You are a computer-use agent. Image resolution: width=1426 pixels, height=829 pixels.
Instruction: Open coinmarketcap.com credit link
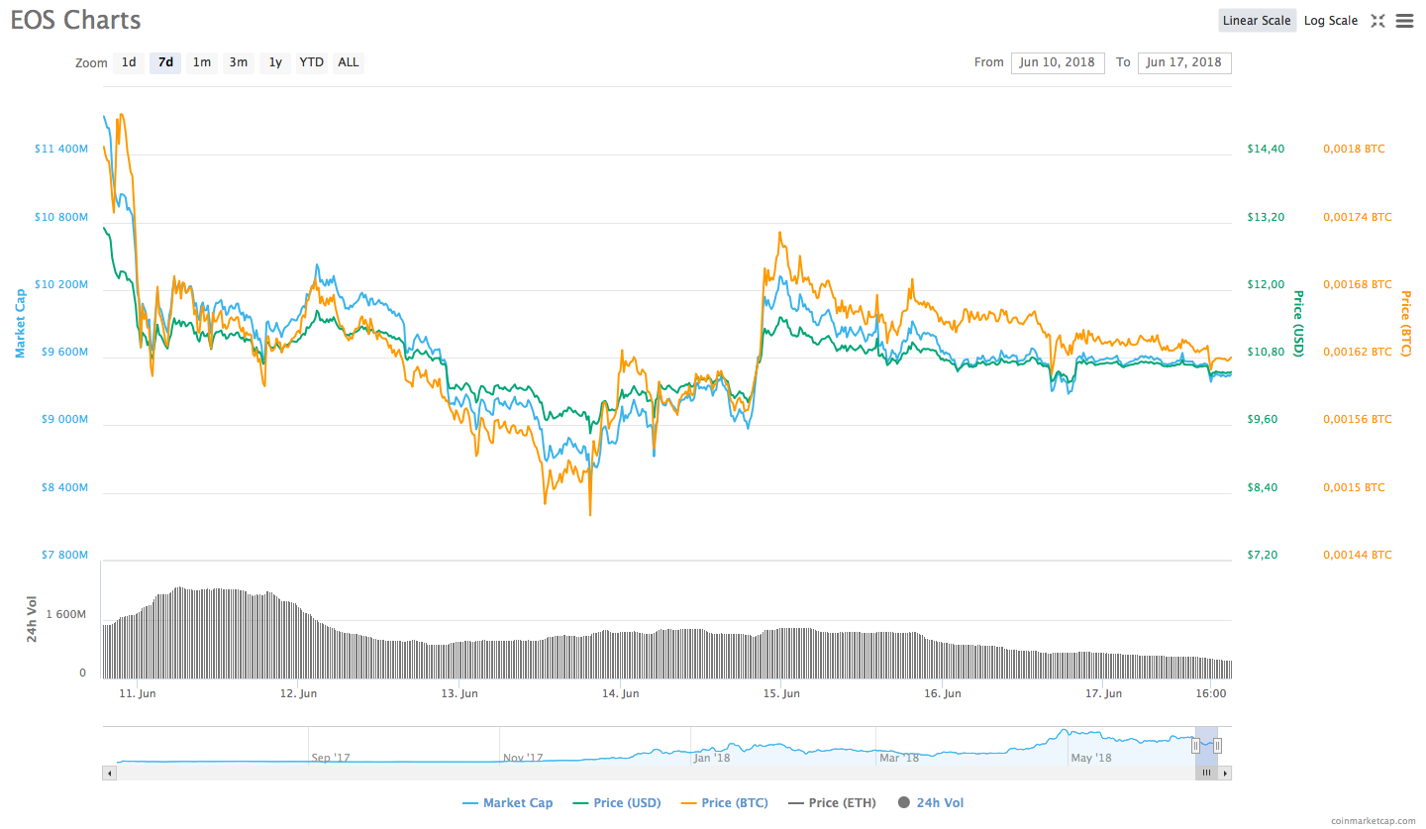(1373, 821)
